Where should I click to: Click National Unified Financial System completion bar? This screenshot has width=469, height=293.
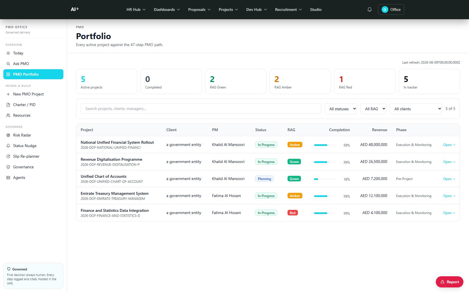pos(325,145)
